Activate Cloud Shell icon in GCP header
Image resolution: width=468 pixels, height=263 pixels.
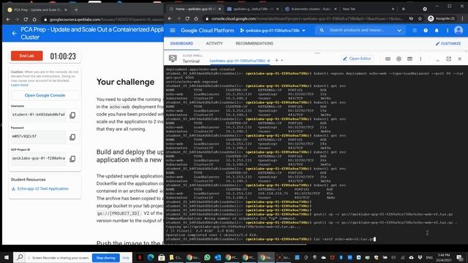415,31
